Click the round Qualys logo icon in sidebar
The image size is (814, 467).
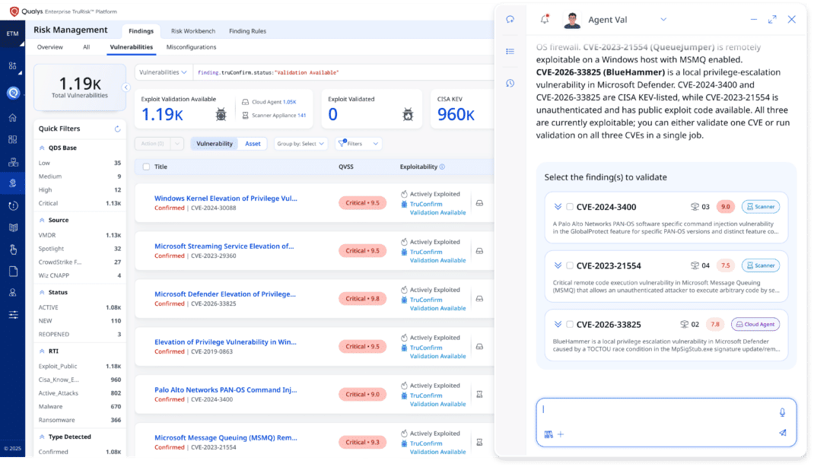pos(13,93)
